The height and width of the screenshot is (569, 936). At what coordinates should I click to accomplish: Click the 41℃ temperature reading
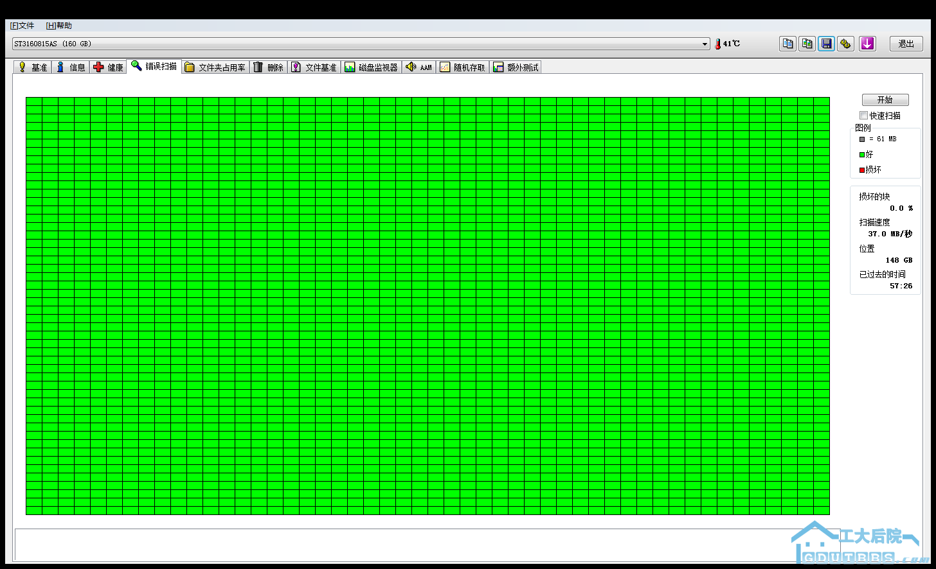point(732,44)
